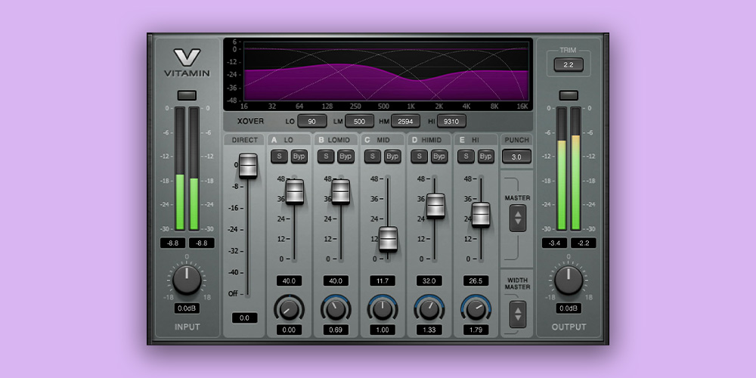Bypass the HIMID band
Viewport: 756px width, 378px height.
(439, 156)
